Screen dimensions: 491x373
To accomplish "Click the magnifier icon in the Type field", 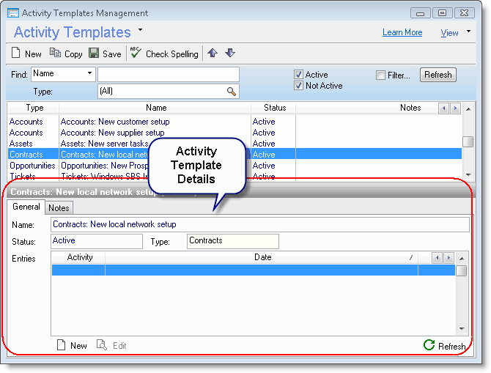I will point(232,92).
